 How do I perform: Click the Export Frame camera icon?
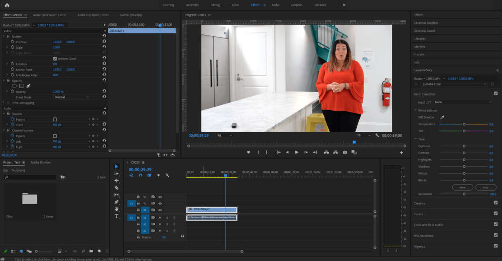pyautogui.click(x=345, y=152)
